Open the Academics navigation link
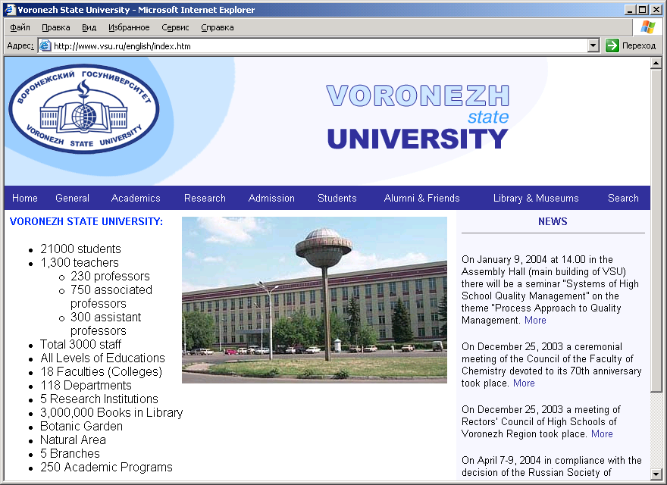 tap(136, 199)
